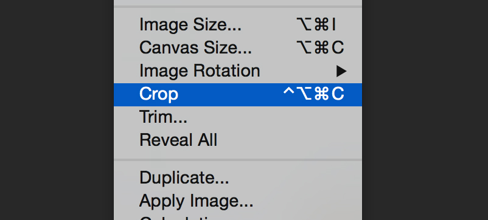This screenshot has width=488, height=220.
Task: Select Reveal All in the menu
Action: pyautogui.click(x=238, y=140)
